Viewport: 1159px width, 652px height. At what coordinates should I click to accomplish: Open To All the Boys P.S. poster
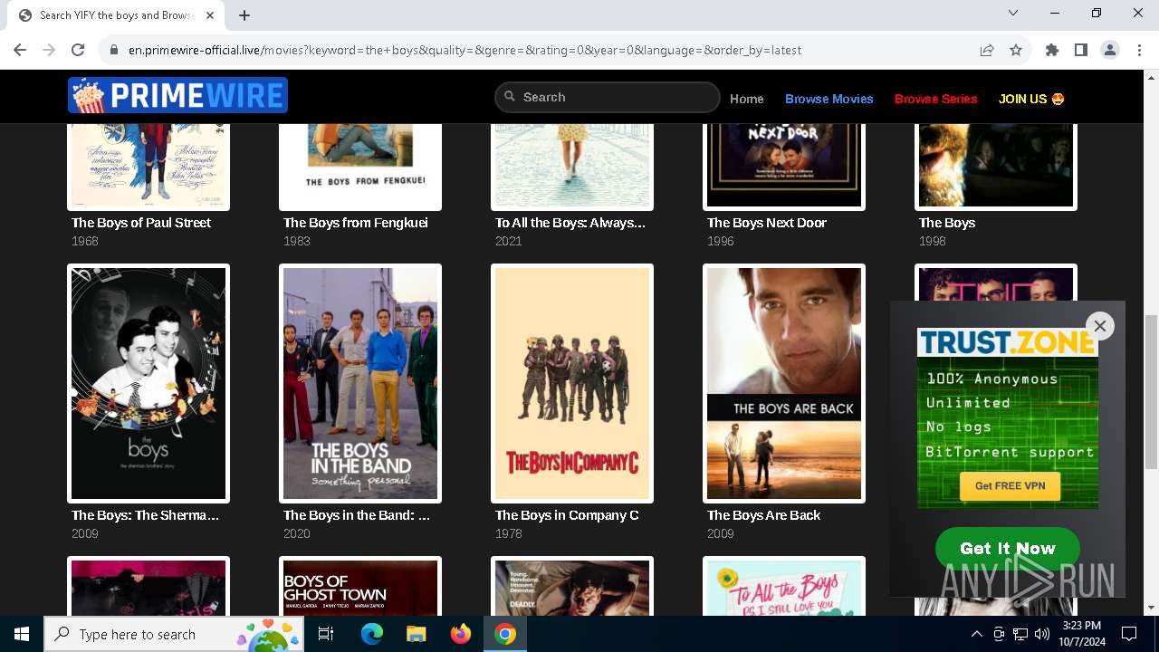pos(784,587)
